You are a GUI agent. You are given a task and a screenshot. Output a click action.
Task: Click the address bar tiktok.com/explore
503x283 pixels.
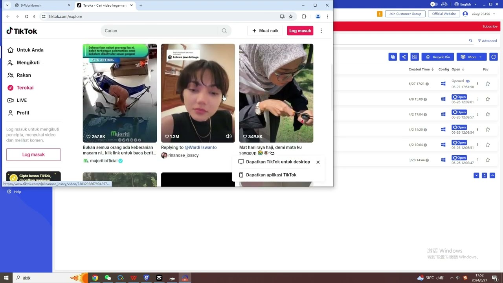[157, 17]
